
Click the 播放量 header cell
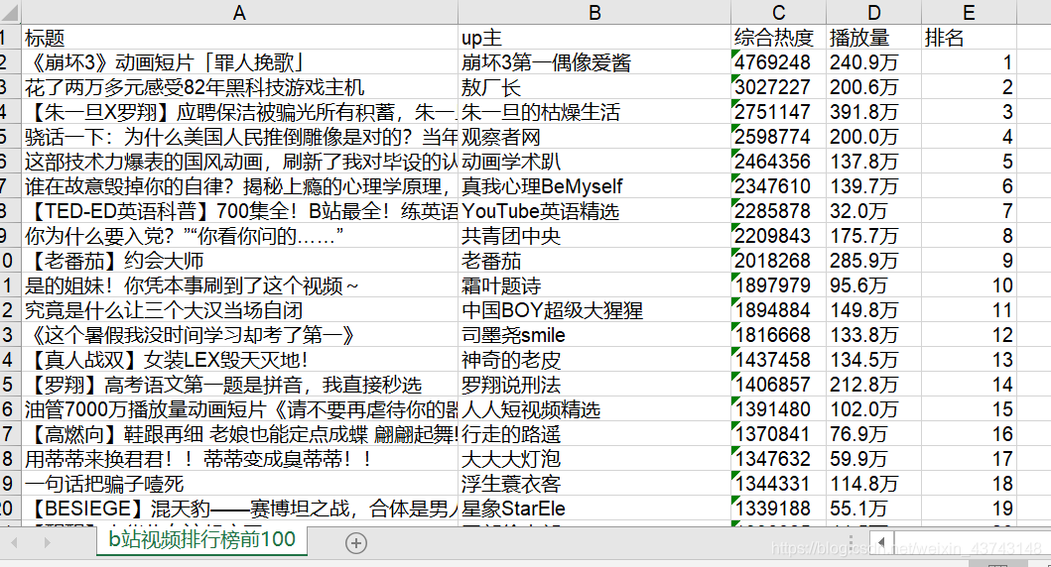pyautogui.click(x=874, y=38)
